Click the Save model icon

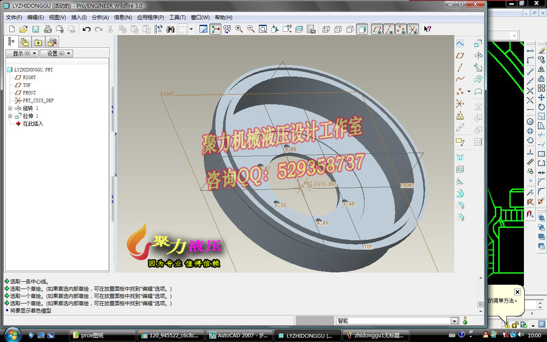[x=36, y=29]
